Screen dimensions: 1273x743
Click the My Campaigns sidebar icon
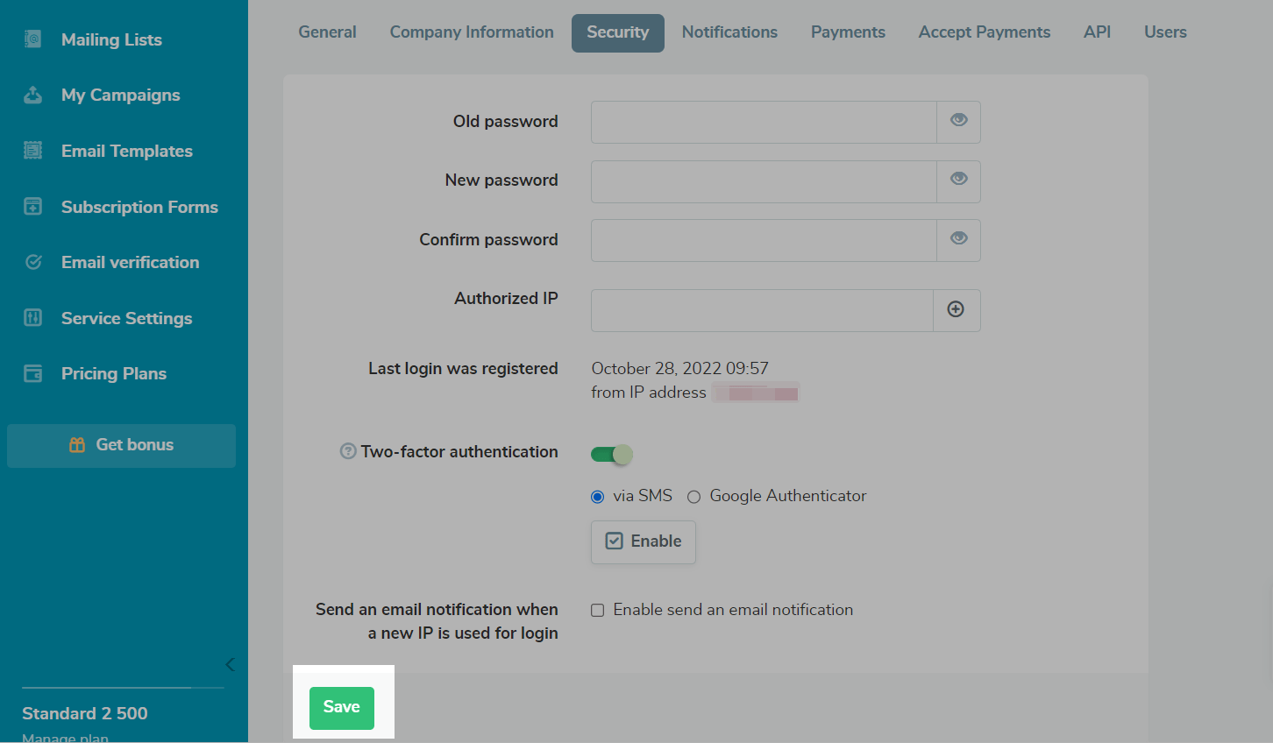pyautogui.click(x=33, y=96)
